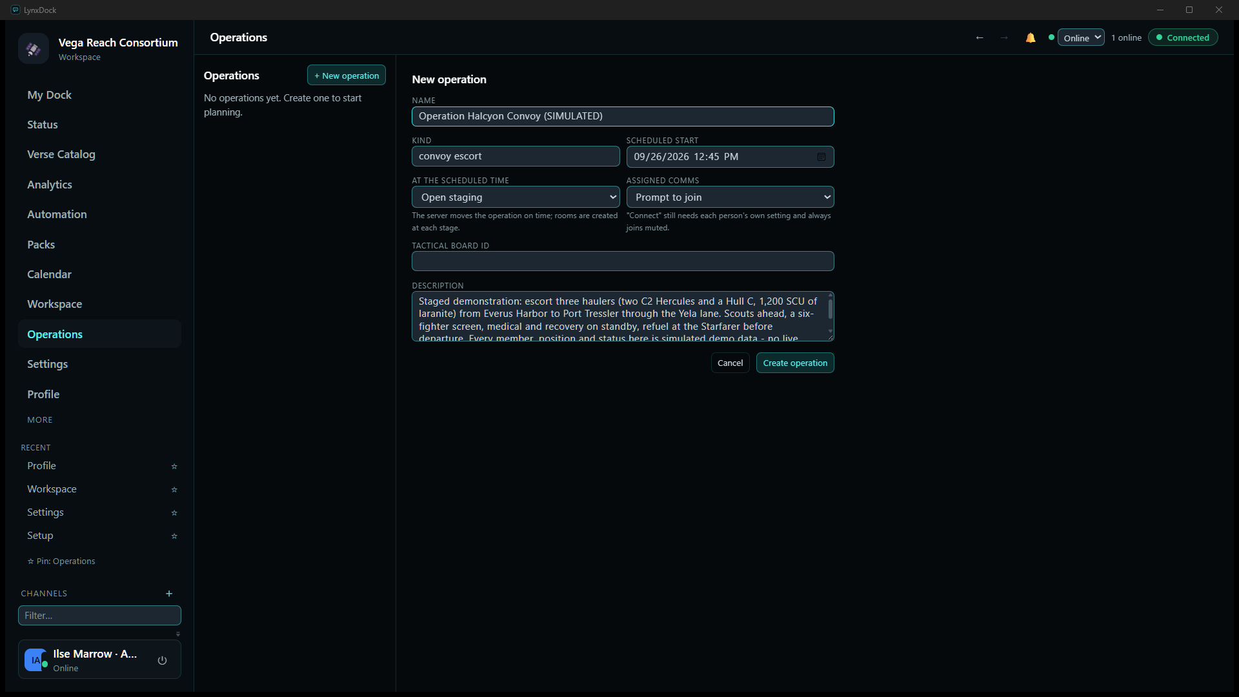Click Create operation button
The width and height of the screenshot is (1239, 697).
tap(795, 363)
